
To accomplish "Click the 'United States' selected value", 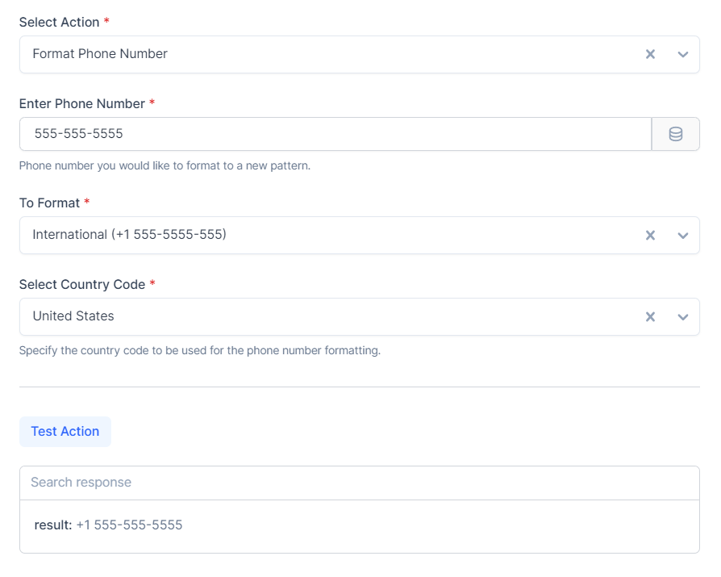I will (73, 316).
